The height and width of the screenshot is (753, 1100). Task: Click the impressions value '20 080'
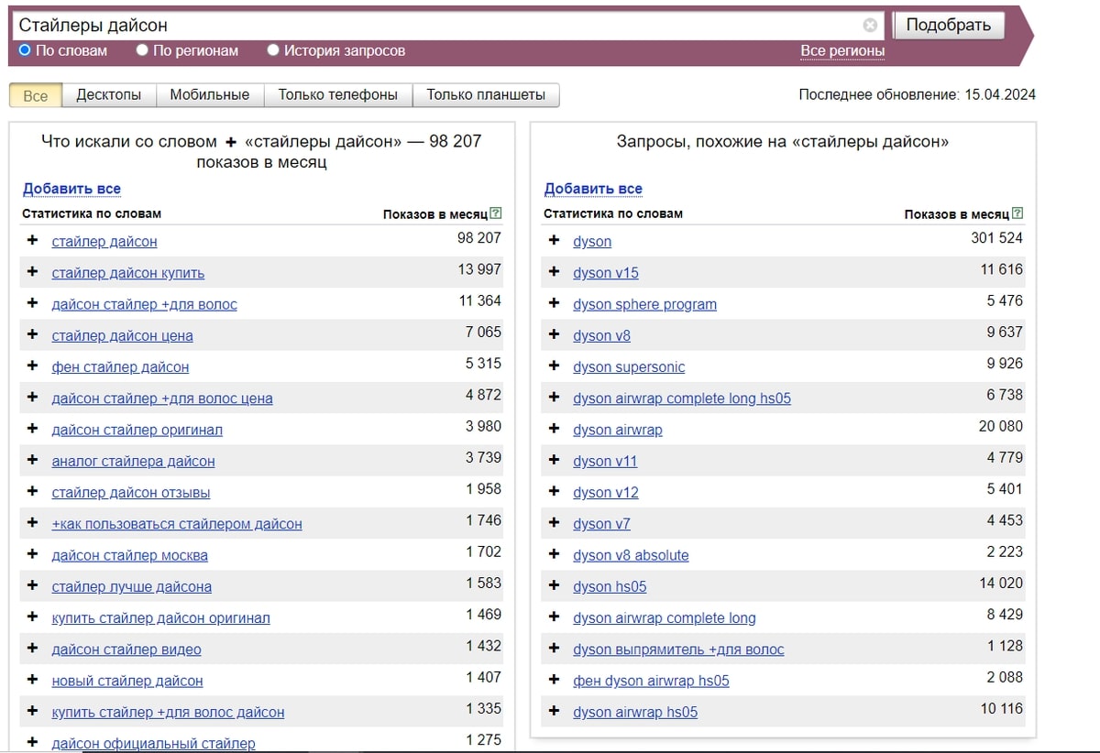(x=1001, y=426)
